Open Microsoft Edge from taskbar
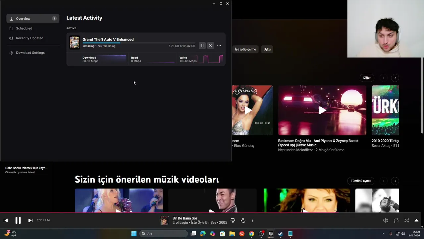The width and height of the screenshot is (424, 239). pyautogui.click(x=203, y=234)
